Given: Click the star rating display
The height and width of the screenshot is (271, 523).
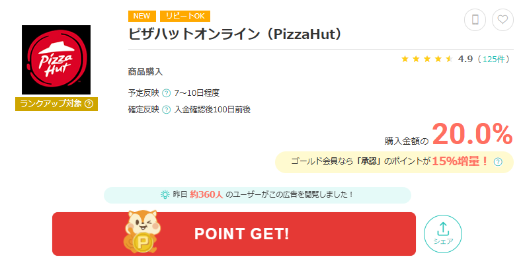Looking at the screenshot, I should [x=427, y=59].
